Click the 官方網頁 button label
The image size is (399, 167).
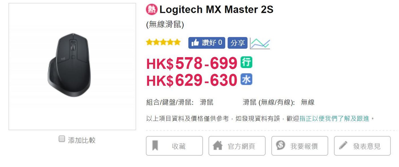click(241, 146)
